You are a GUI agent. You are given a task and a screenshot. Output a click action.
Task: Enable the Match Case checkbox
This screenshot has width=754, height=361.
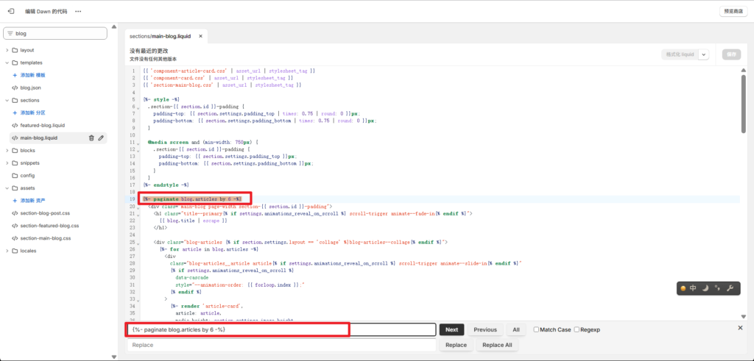537,330
